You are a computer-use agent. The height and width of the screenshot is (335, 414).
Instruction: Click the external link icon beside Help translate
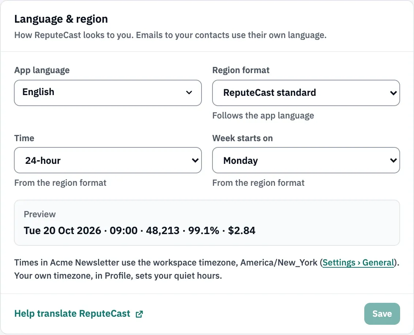click(x=139, y=314)
